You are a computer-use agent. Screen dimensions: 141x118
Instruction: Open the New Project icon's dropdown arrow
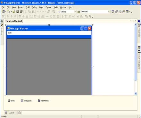point(6,12)
